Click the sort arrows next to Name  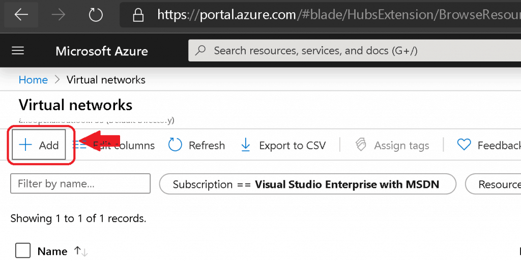click(81, 251)
